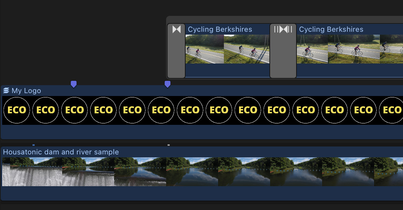This screenshot has width=403, height=210.
Task: Click the blue band beneath the ECO thumbnails
Action: (x=202, y=132)
